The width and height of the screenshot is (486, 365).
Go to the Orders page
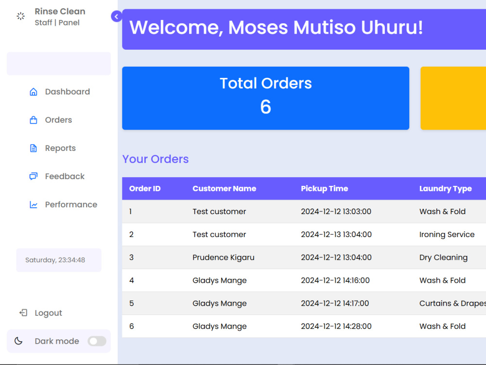[59, 120]
